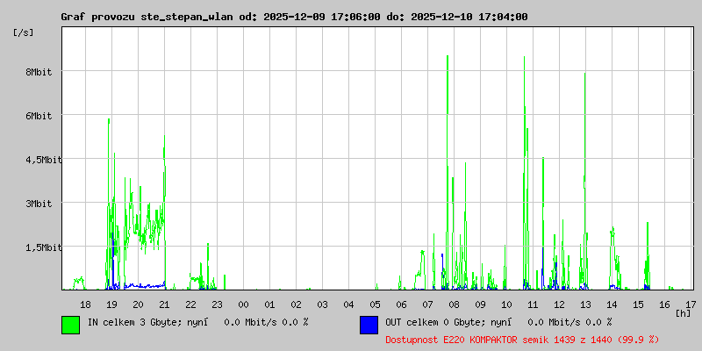Viewport: 702px width, 351px height.
Task: Click hour label 16 on time axis
Action: [664, 304]
